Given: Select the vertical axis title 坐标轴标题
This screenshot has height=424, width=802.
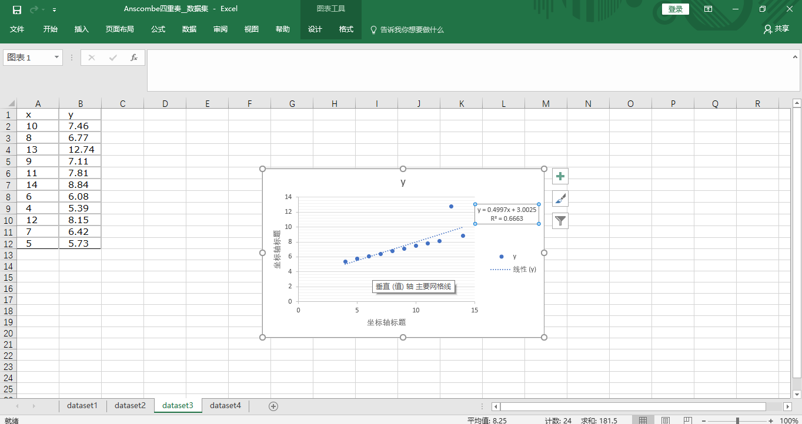Looking at the screenshot, I should click(x=278, y=249).
